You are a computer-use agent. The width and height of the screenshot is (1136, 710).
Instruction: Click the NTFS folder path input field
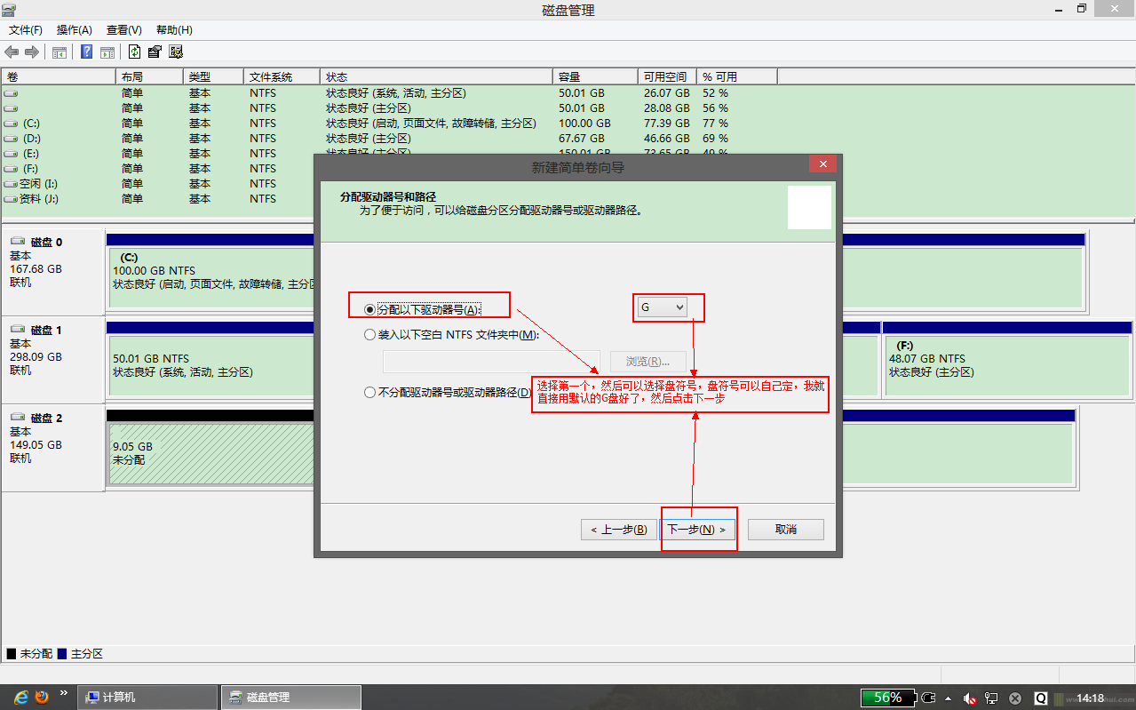click(493, 362)
